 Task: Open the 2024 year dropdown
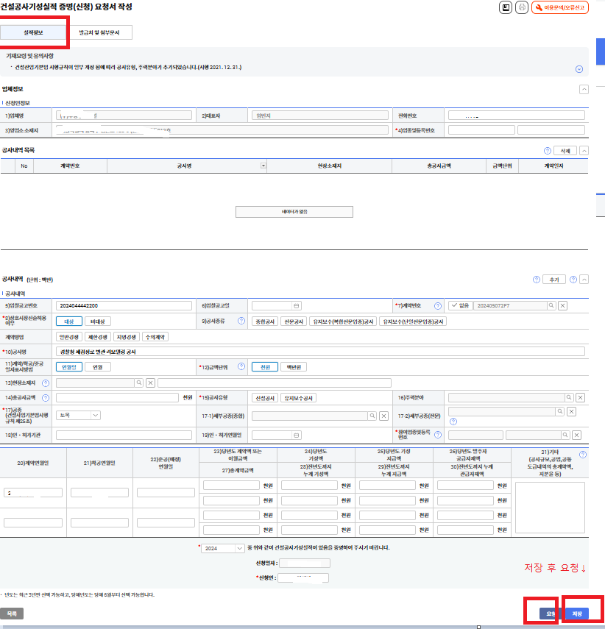coord(222,548)
